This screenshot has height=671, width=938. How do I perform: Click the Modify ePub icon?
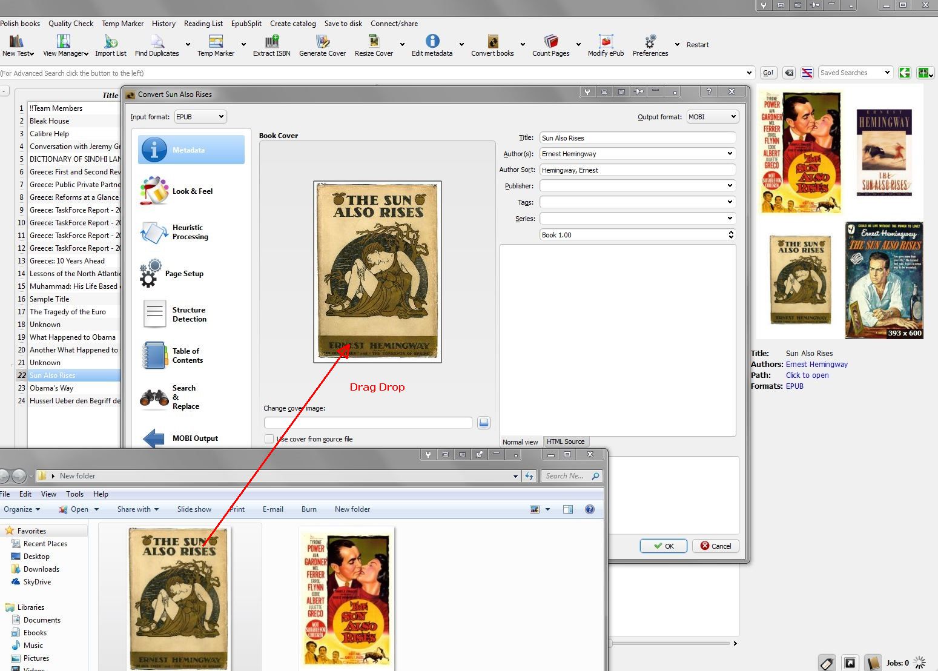[x=606, y=41]
